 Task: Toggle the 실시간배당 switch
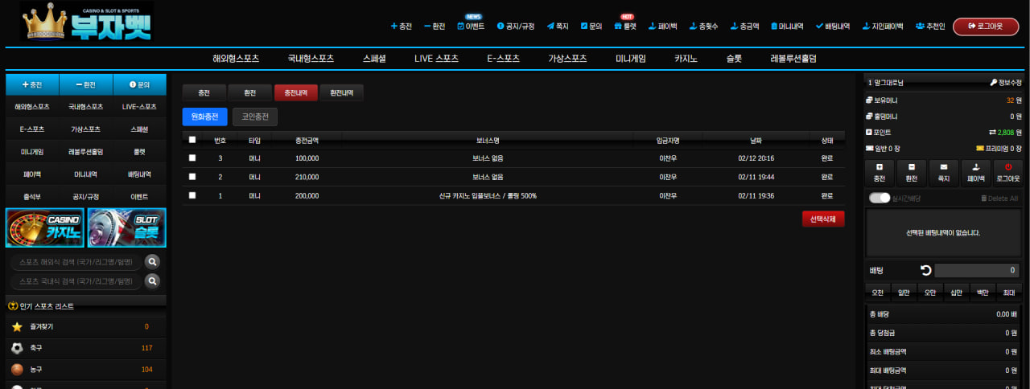tap(880, 198)
